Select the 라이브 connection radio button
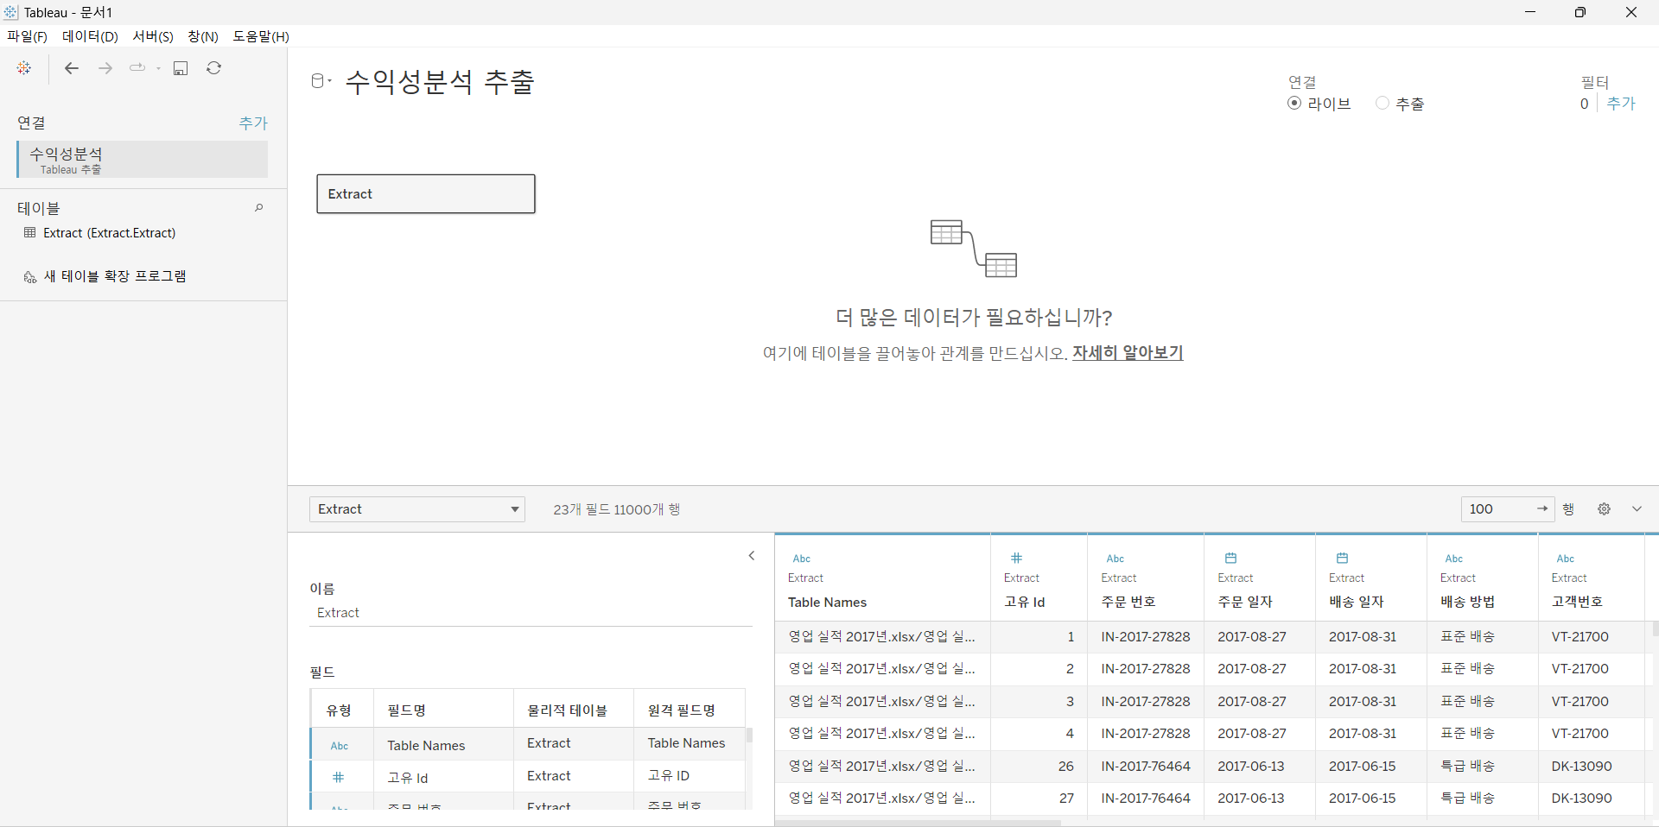The image size is (1659, 827). click(x=1294, y=103)
